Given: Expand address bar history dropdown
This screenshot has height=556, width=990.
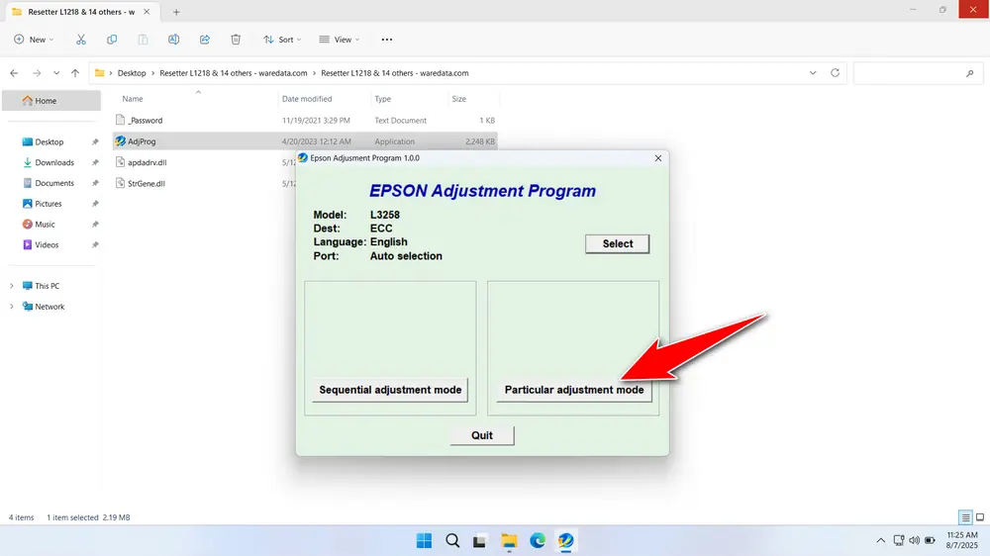Looking at the screenshot, I should coord(813,73).
